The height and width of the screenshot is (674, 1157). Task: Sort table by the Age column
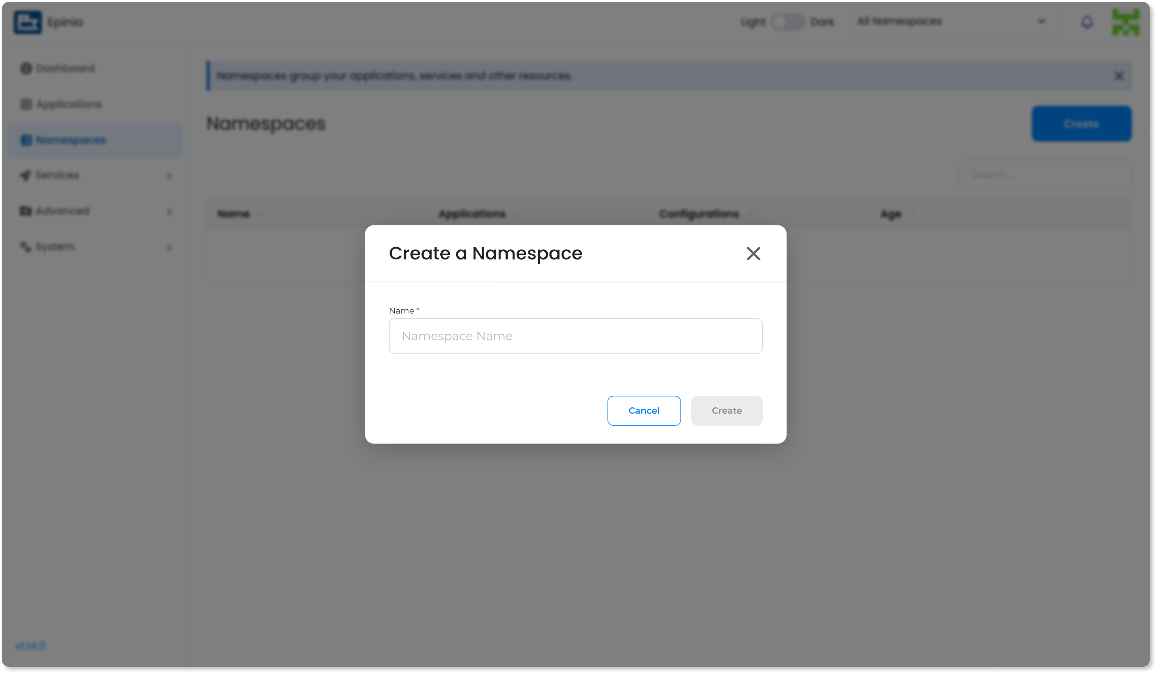[x=891, y=214]
